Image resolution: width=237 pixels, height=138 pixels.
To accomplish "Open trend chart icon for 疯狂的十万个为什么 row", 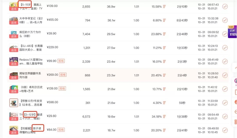I will coord(225,34).
